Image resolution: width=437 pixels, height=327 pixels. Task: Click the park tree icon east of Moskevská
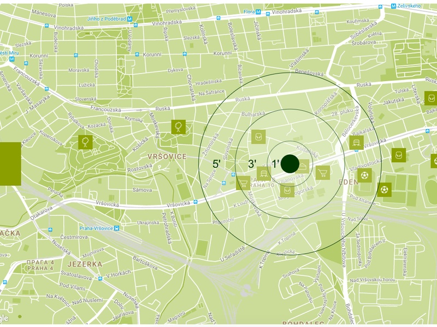pyautogui.click(x=179, y=127)
